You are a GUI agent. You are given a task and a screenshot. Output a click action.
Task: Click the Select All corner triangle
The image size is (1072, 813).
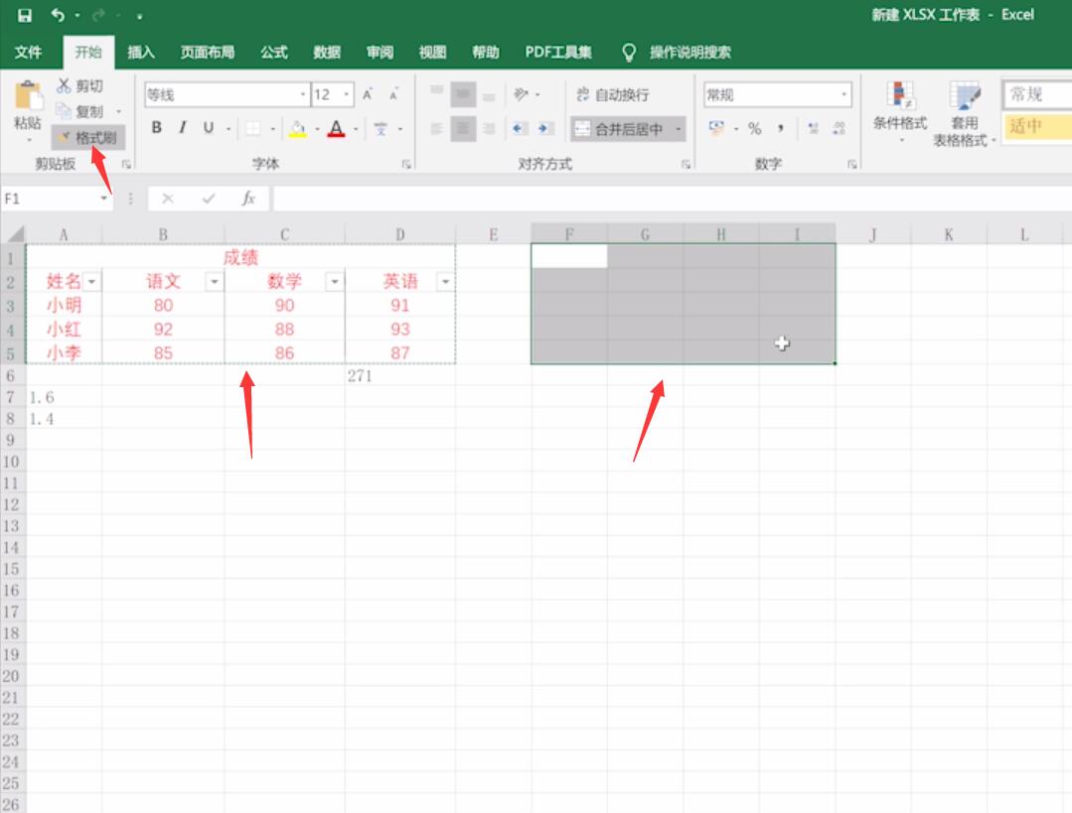tap(14, 234)
